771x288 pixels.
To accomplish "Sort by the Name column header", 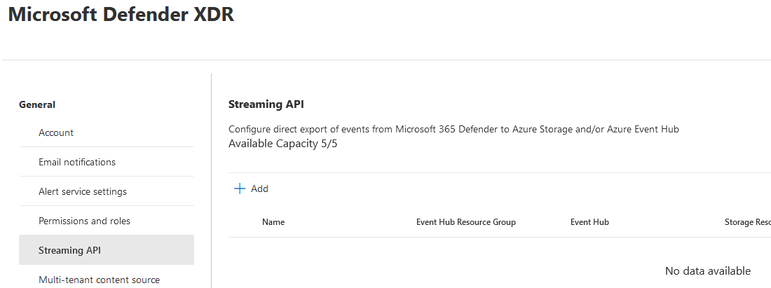I will [273, 222].
